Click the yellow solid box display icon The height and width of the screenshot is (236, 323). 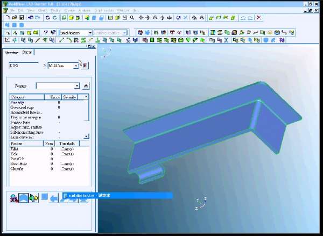pos(71,18)
